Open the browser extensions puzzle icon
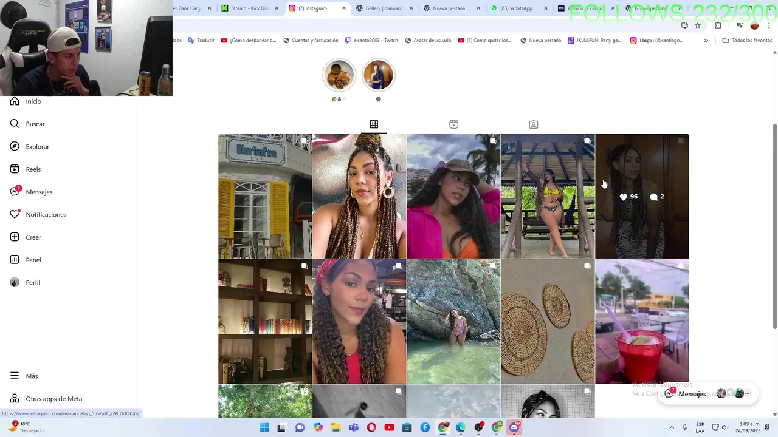This screenshot has height=437, width=778. pos(718,25)
